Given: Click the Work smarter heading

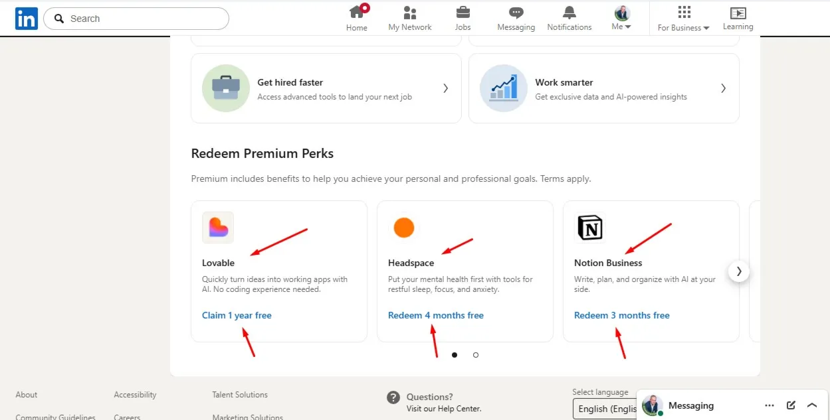Looking at the screenshot, I should click(x=564, y=82).
